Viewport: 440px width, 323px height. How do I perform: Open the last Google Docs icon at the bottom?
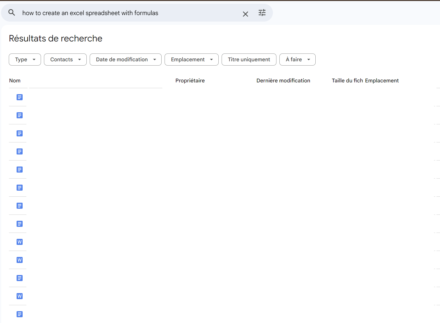pos(19,314)
